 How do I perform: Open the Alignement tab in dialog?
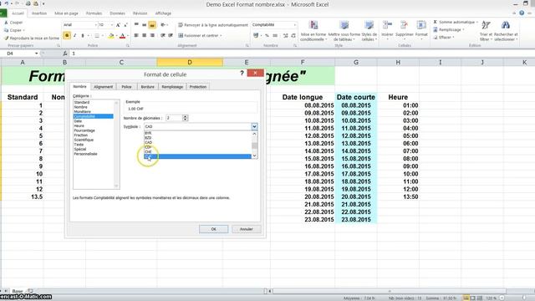pos(103,87)
